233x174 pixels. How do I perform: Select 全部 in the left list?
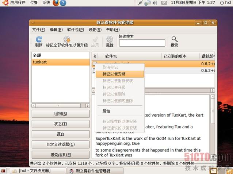pyautogui.click(x=61, y=55)
